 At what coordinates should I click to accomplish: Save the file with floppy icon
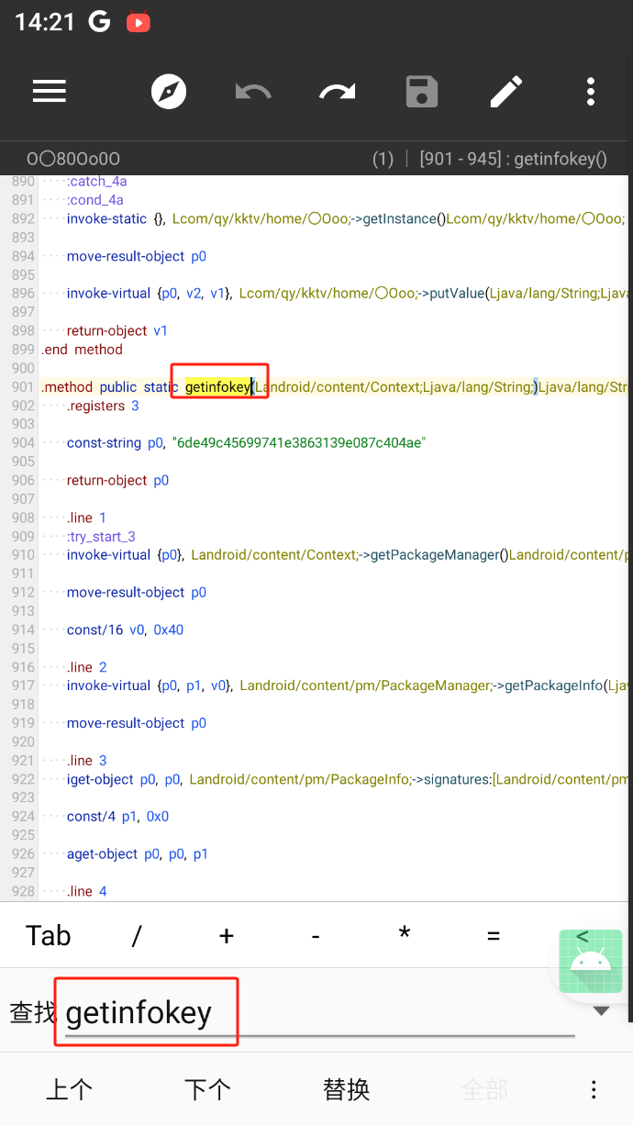coord(422,91)
